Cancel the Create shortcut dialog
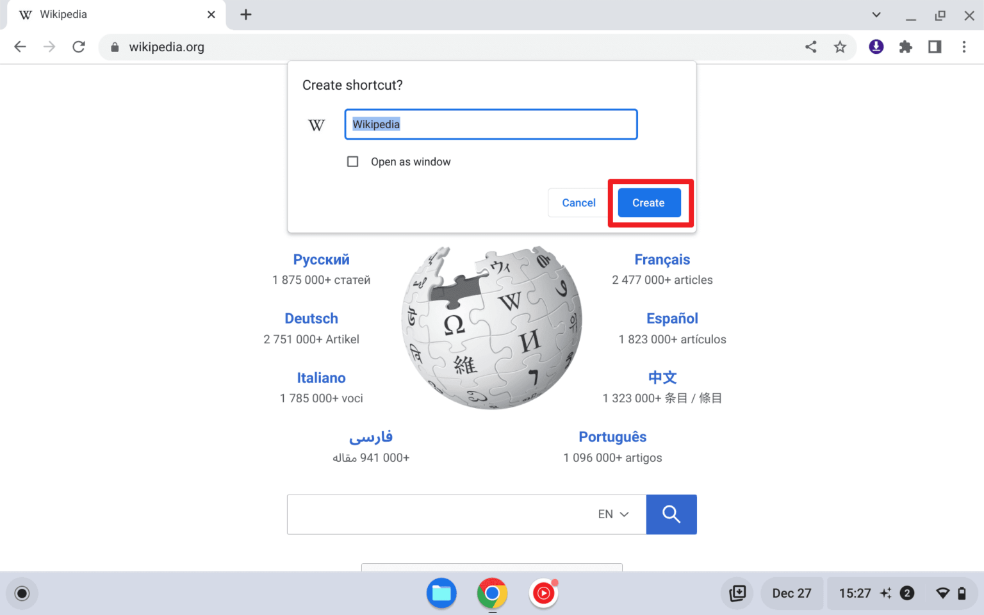 tap(578, 202)
